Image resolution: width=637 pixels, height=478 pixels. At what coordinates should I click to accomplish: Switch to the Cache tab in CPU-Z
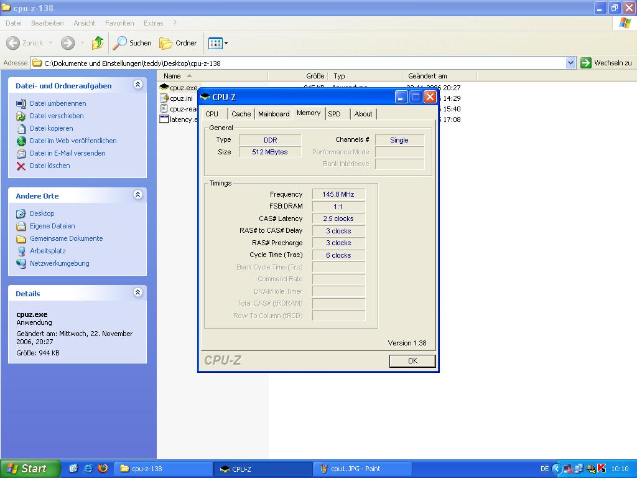[241, 115]
